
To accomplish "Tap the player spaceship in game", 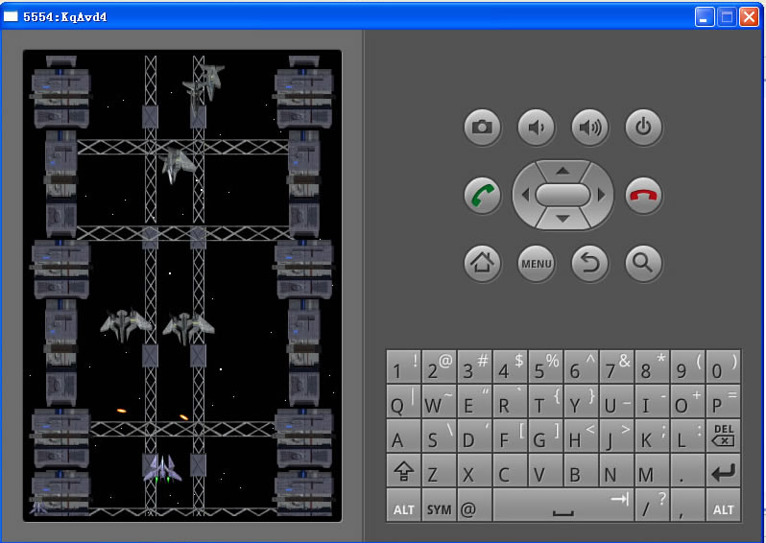I will [162, 468].
